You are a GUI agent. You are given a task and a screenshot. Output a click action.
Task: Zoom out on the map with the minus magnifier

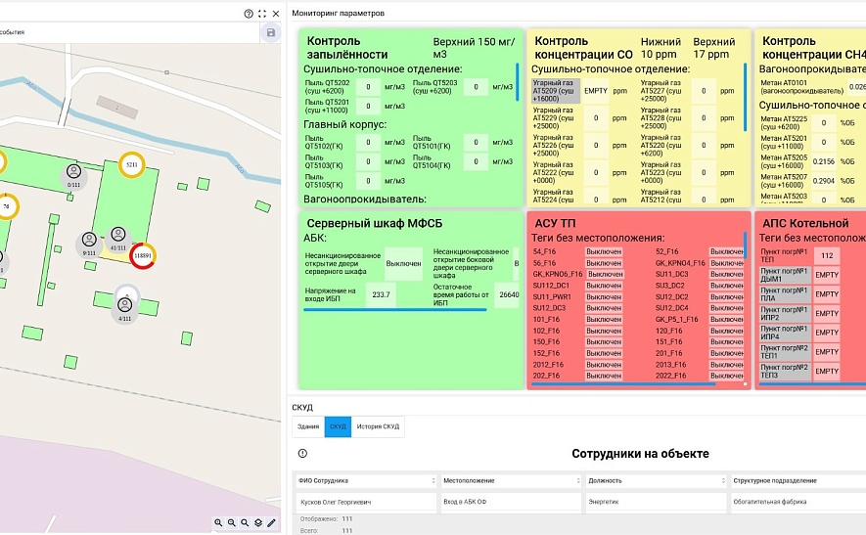click(231, 522)
